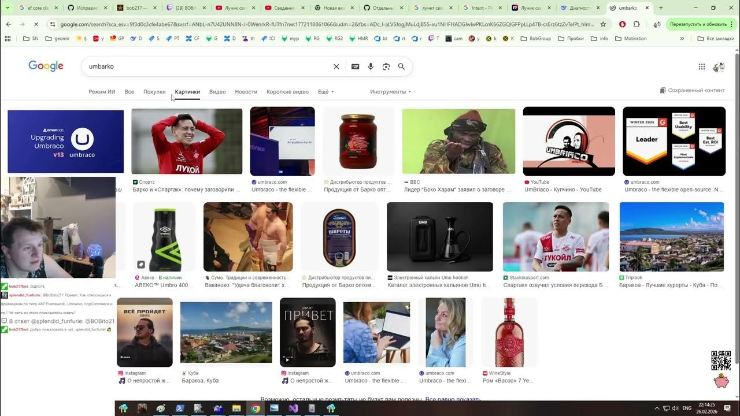Go to the Google logo homepage
Image resolution: width=740 pixels, height=416 pixels.
(46, 66)
